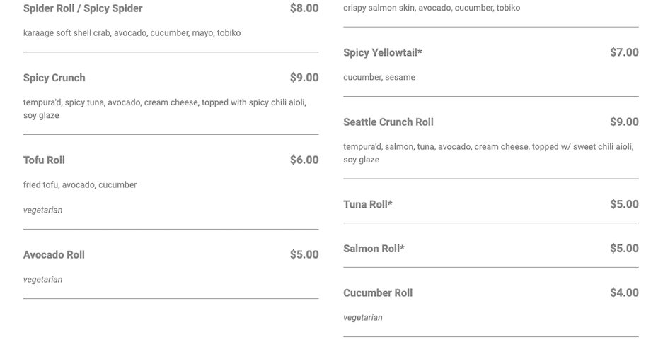
Task: Click the karaage soft shell crab description
Action: click(132, 33)
